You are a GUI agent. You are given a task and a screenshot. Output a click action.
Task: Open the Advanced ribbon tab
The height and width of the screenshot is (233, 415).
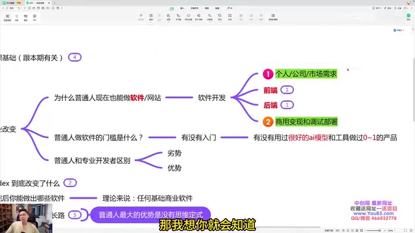point(207,8)
